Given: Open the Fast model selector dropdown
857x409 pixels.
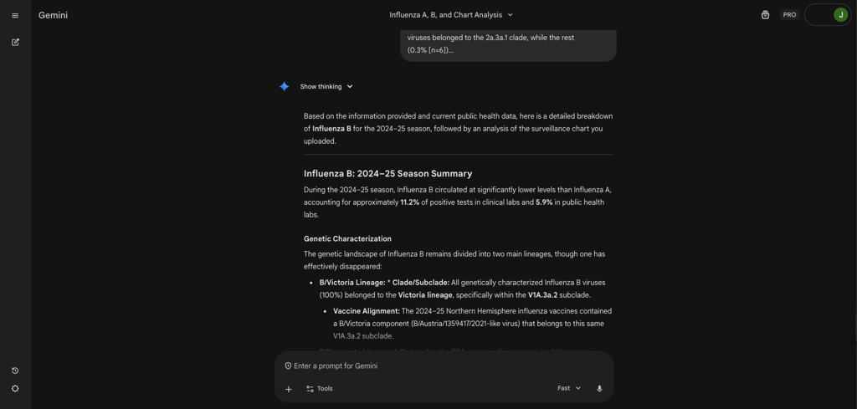Looking at the screenshot, I should [569, 388].
